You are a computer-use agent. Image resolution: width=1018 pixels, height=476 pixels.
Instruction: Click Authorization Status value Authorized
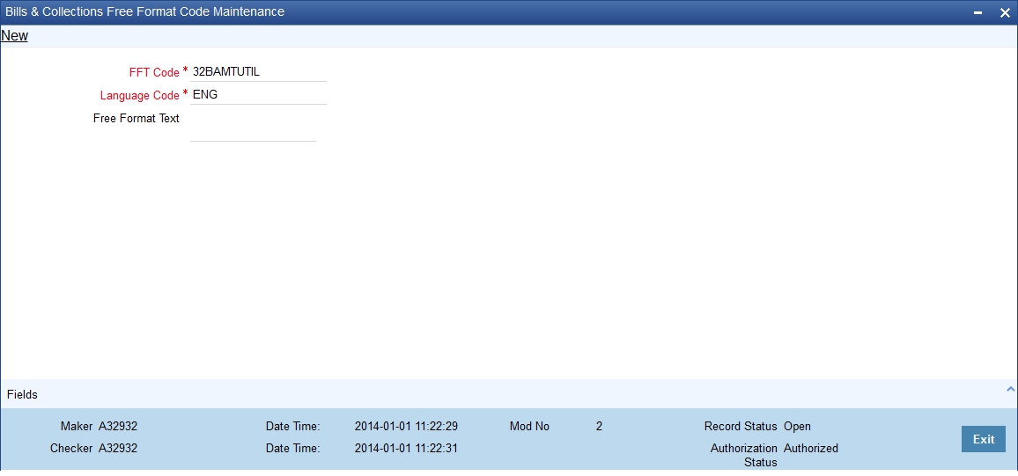[811, 448]
